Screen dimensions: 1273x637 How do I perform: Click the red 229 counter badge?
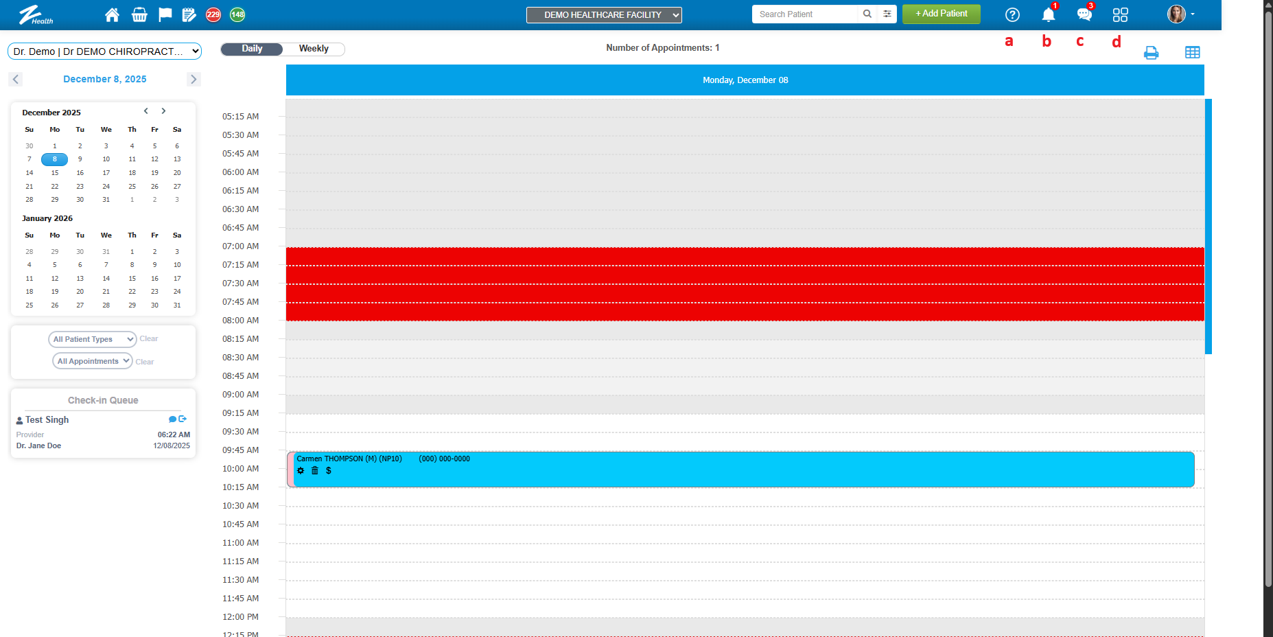(x=213, y=14)
